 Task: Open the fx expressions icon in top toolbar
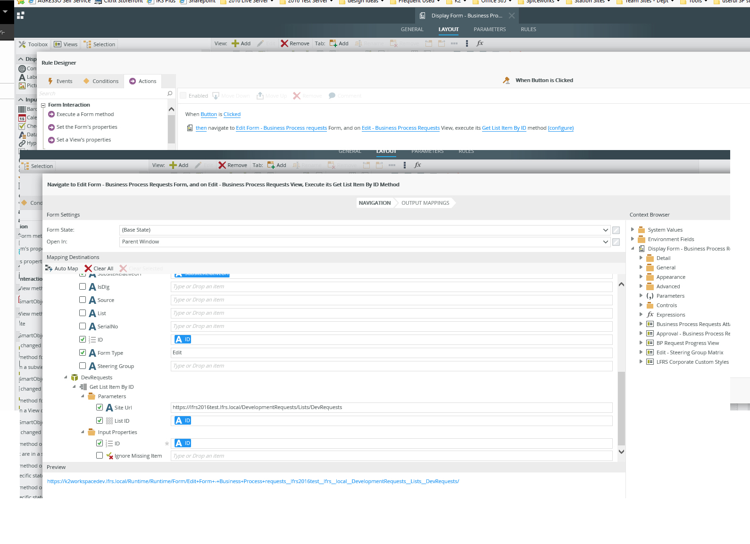click(480, 43)
